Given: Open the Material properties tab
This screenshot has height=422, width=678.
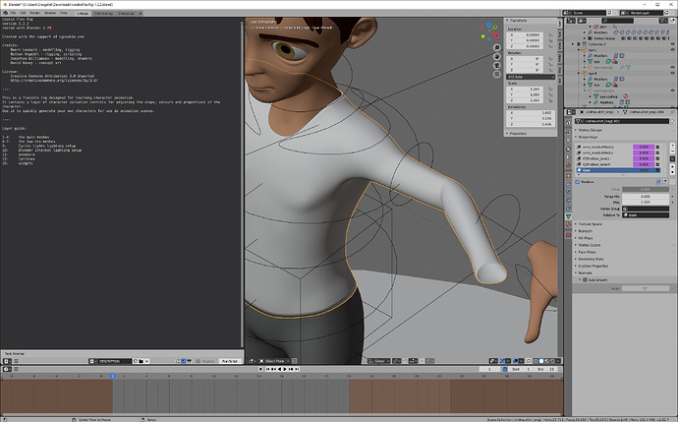Looking at the screenshot, I should pyautogui.click(x=568, y=224).
